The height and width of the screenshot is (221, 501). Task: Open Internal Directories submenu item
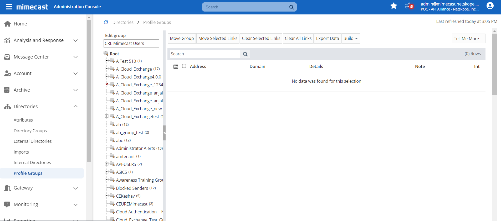[32, 162]
